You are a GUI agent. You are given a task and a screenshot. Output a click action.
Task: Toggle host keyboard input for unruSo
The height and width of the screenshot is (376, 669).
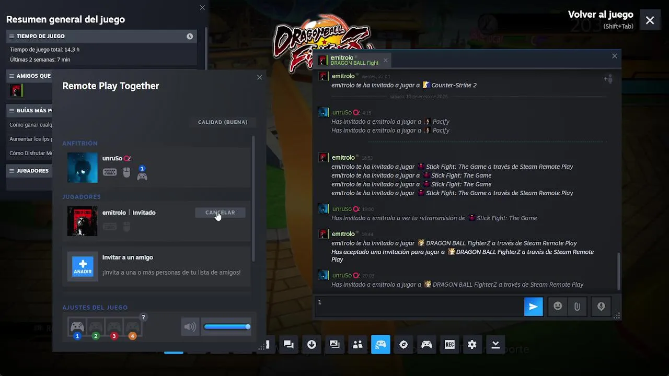click(x=110, y=172)
